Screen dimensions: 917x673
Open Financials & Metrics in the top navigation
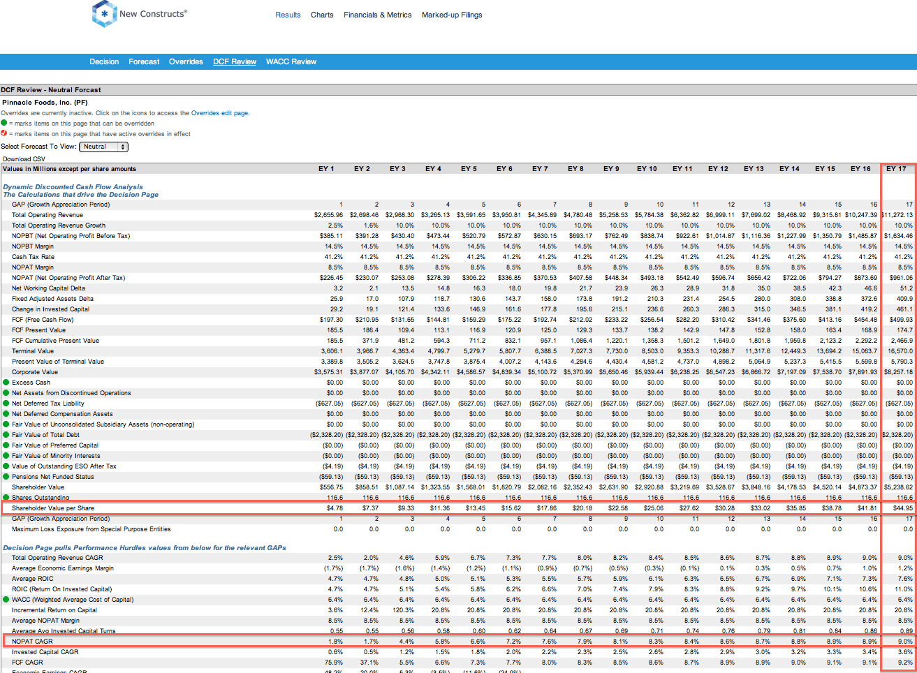click(377, 15)
